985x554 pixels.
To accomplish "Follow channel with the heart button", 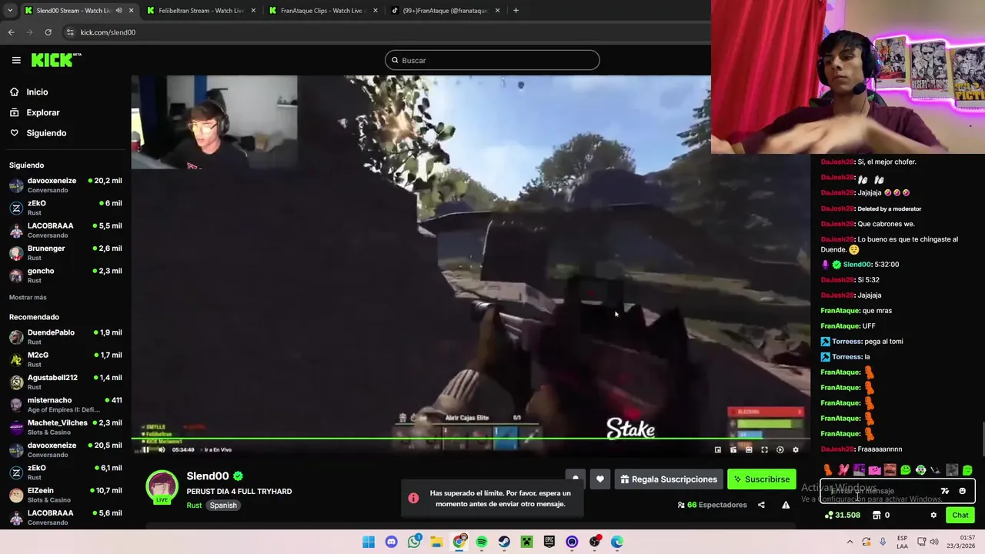I will pyautogui.click(x=600, y=479).
